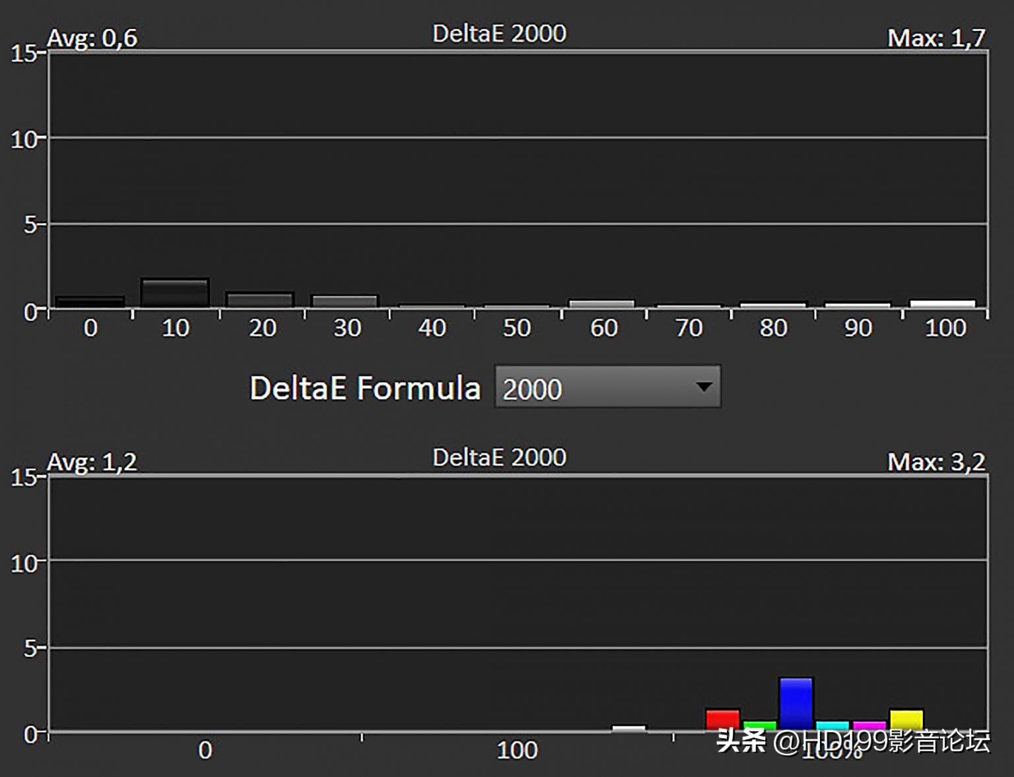Click the "0" x-axis label of color chart
Viewport: 1014px width, 777px height.
pyautogui.click(x=205, y=751)
